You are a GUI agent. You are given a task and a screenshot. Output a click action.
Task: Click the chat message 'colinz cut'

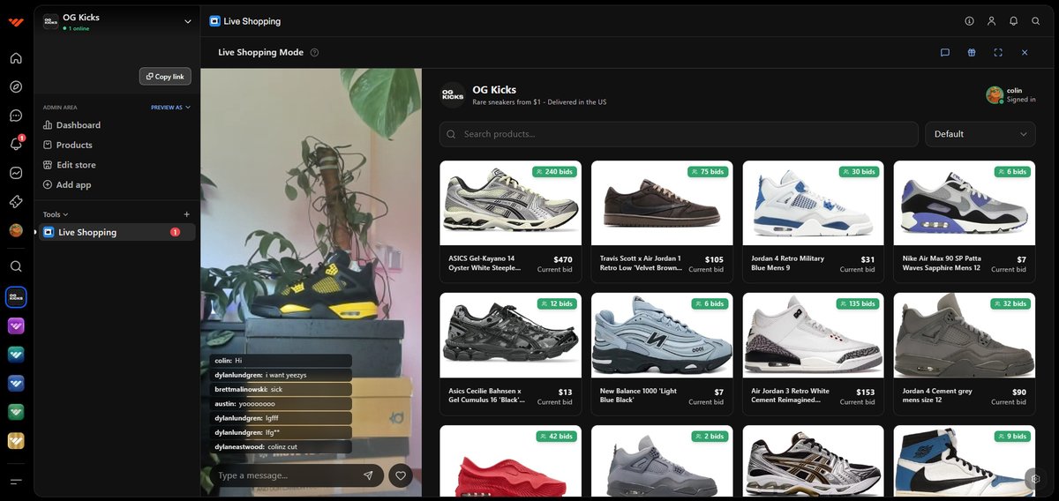click(x=281, y=446)
